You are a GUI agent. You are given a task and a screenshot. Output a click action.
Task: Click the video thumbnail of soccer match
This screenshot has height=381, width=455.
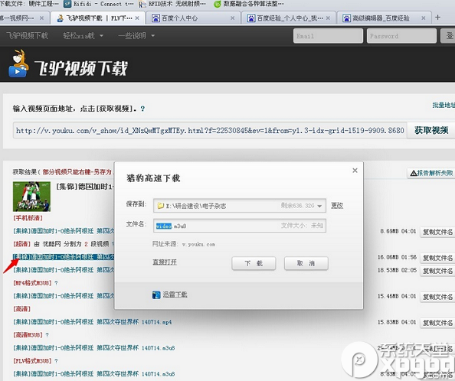(x=31, y=197)
